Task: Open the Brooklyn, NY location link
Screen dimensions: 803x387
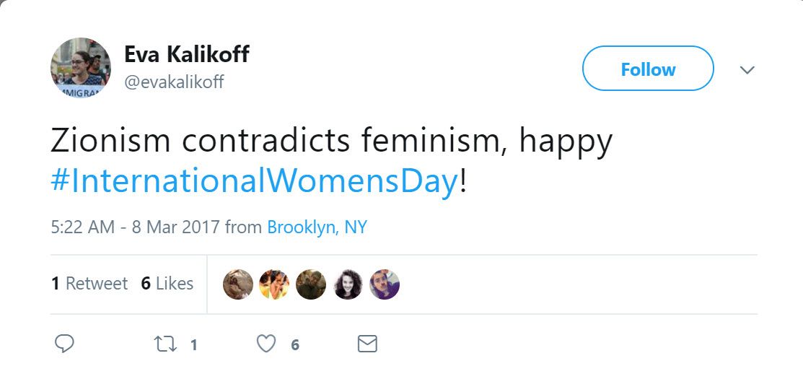Action: 317,227
